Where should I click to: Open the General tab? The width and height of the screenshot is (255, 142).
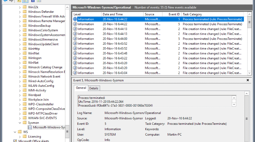pyautogui.click(x=80, y=88)
